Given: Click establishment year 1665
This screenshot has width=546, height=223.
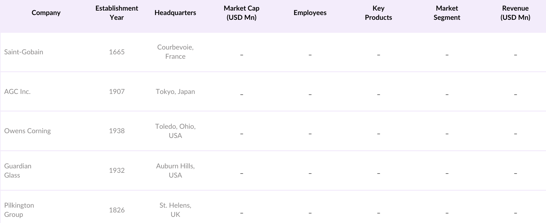Looking at the screenshot, I should [117, 52].
